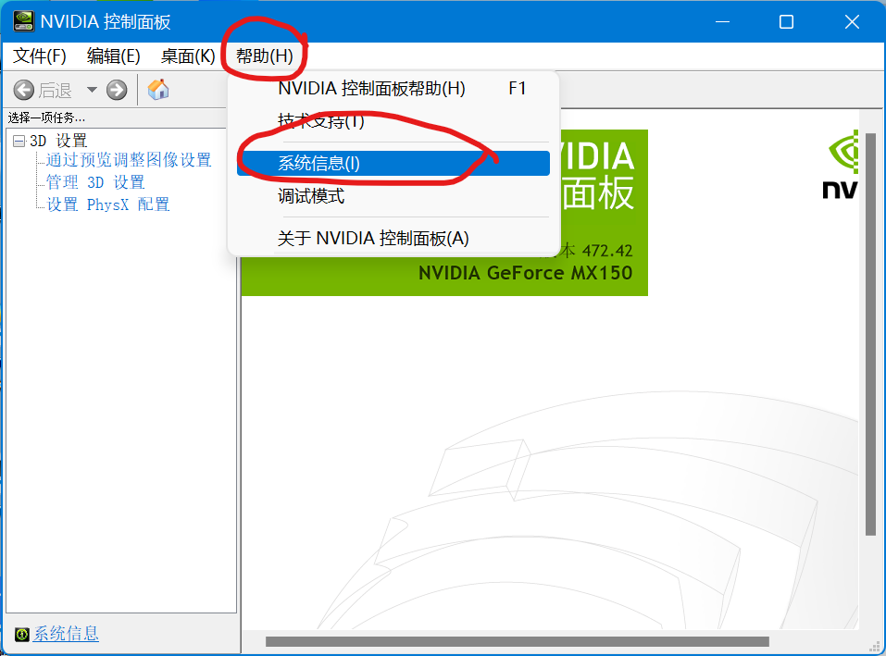Go to the Home page via the house icon
Image resolution: width=886 pixels, height=656 pixels.
point(158,89)
